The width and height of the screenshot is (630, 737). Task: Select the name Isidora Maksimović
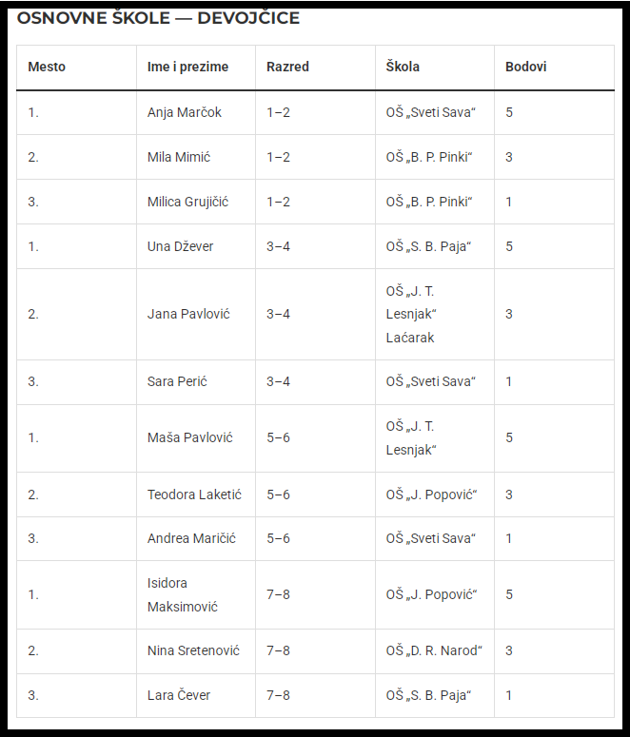coord(181,594)
